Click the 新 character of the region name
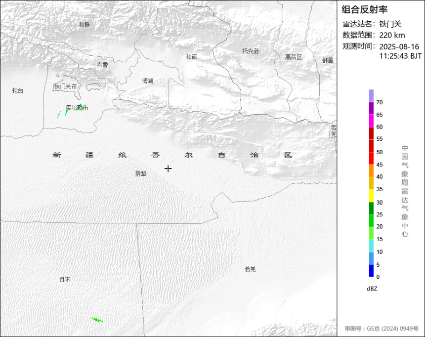The image size is (425, 337). [57, 155]
